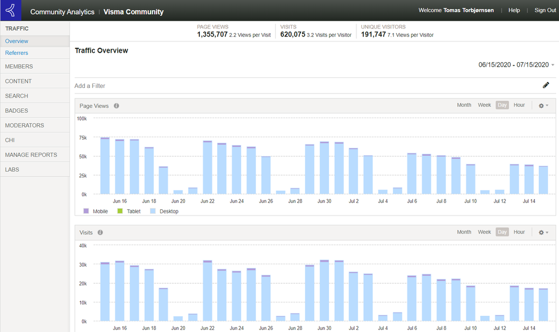Open the CONTENT sidebar section
The height and width of the screenshot is (332, 559).
click(35, 81)
